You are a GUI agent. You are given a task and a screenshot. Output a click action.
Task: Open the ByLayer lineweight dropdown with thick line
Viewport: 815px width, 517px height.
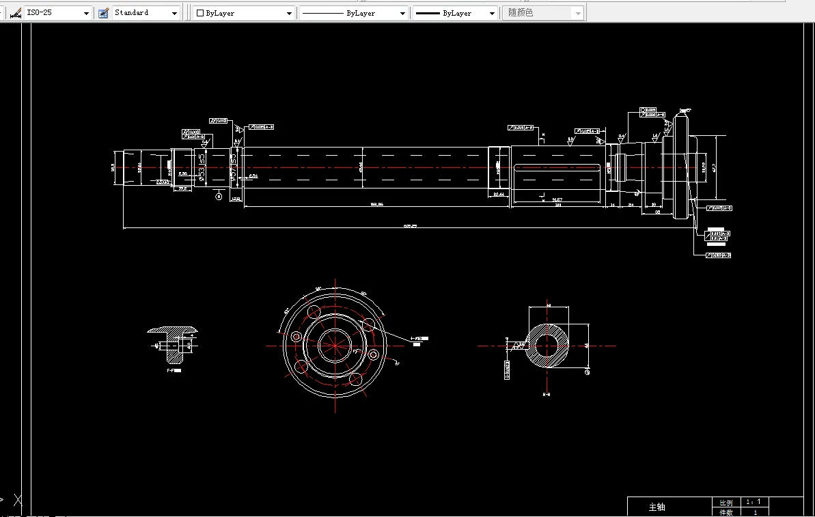click(455, 13)
